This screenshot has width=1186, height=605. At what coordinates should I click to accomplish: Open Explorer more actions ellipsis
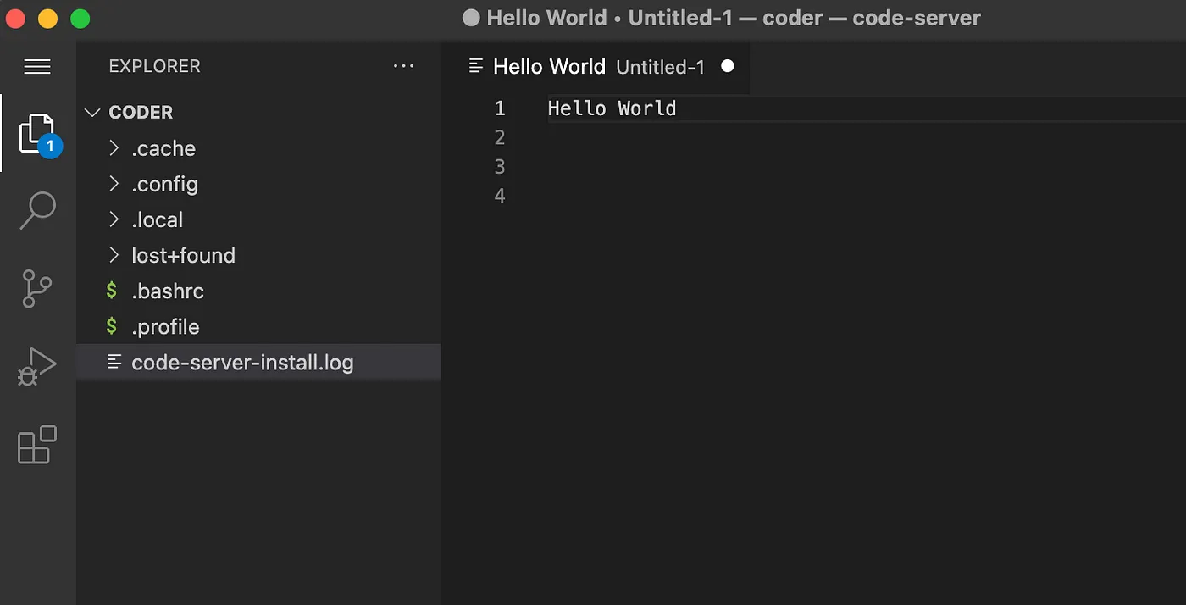coord(404,66)
